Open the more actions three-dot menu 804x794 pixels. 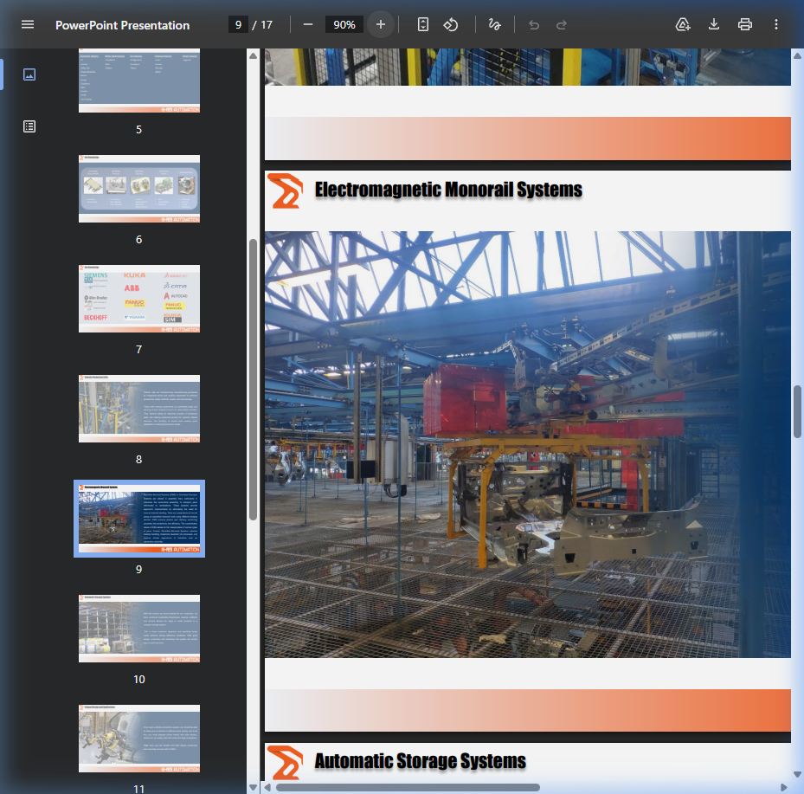point(776,24)
